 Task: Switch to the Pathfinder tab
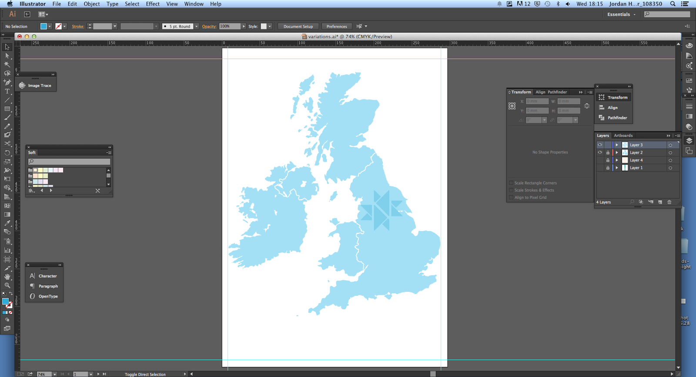557,92
